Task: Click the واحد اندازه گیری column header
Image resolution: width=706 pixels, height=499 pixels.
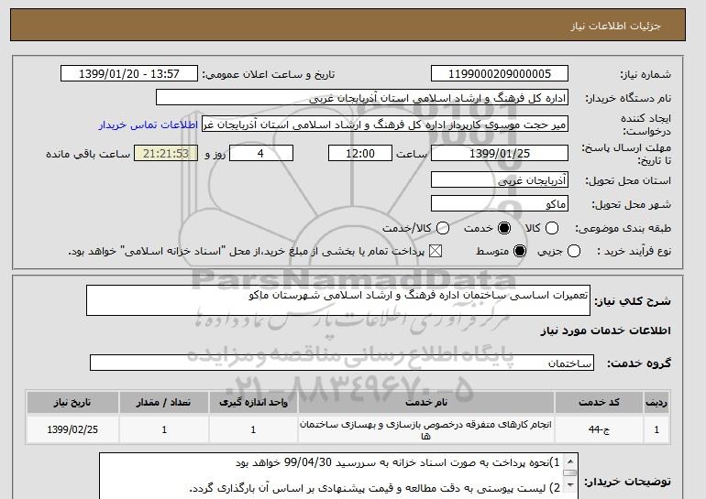Action: tap(253, 402)
